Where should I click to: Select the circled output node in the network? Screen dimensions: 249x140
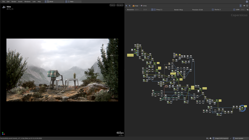[x=242, y=108]
